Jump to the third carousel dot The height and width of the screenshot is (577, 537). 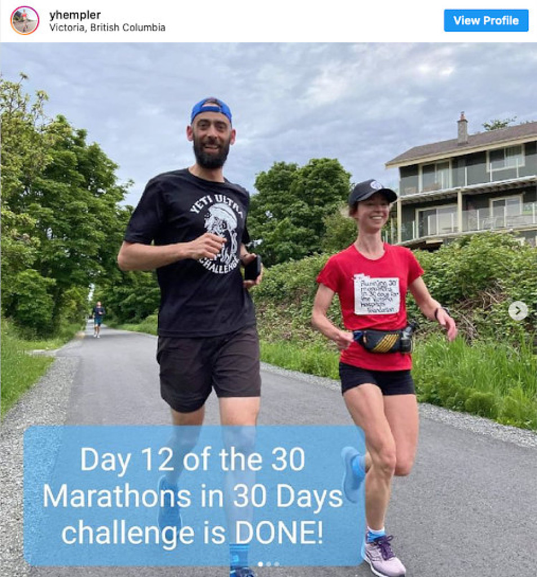click(277, 563)
